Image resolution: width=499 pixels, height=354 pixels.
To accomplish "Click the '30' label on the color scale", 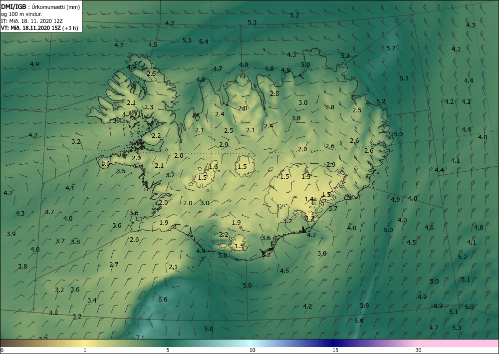I will coord(418,351).
